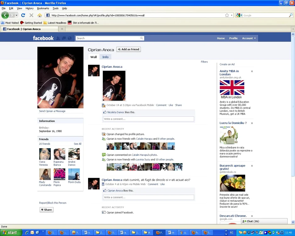This screenshot has width=295, height=236.
Task: Click Getting Started bookmark
Action: 31,23
